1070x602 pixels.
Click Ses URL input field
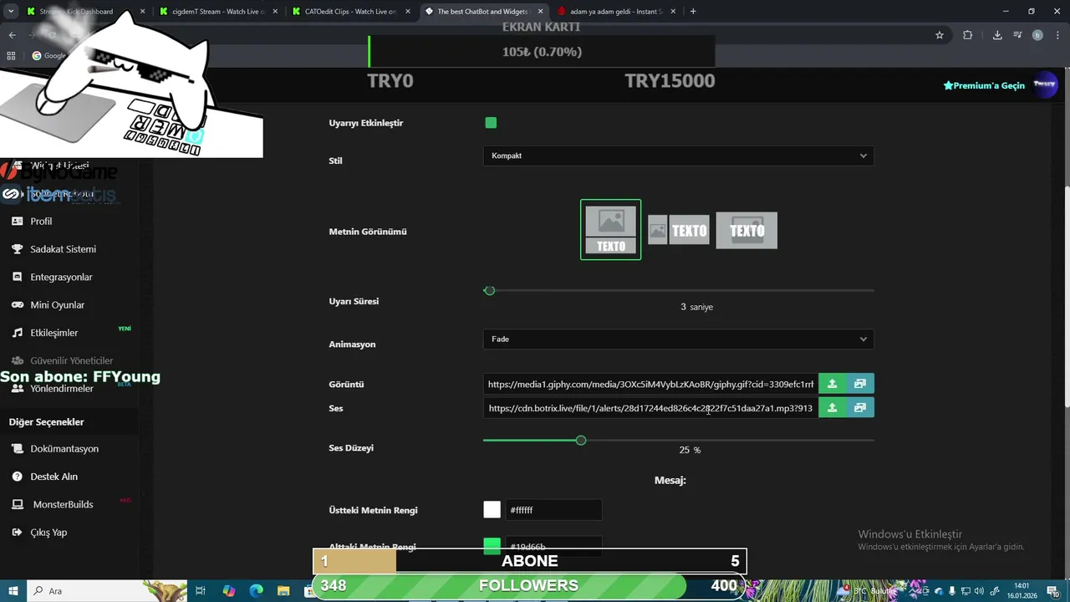[650, 408]
